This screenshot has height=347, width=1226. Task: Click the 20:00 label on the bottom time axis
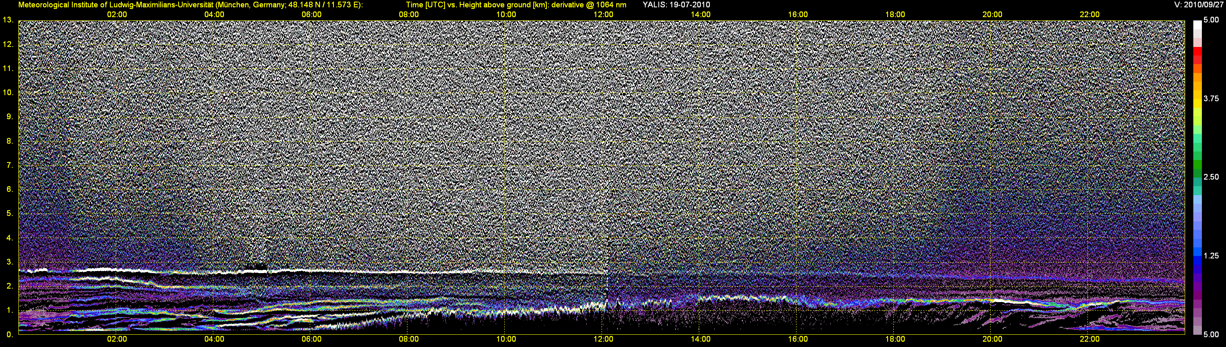tap(992, 339)
